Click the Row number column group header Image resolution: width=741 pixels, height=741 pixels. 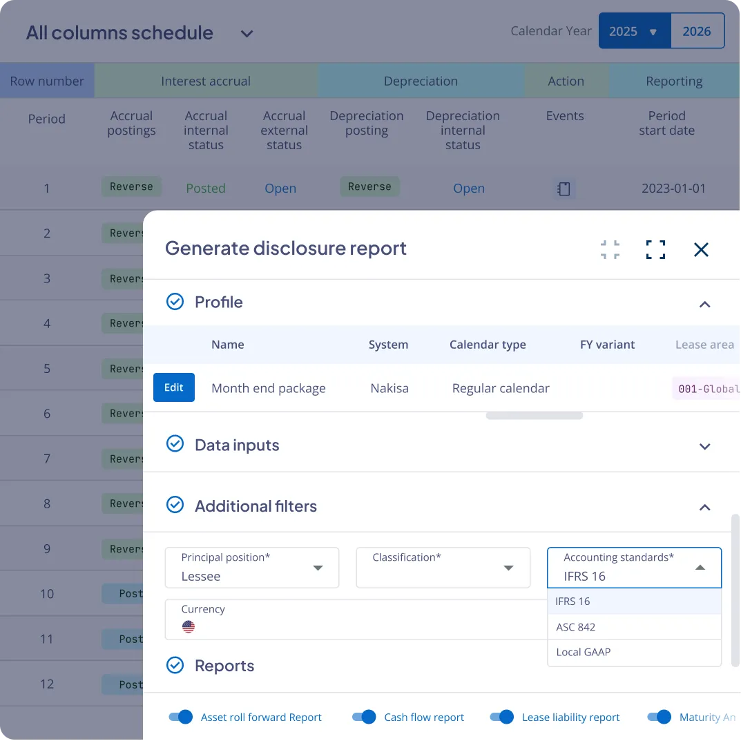(47, 81)
